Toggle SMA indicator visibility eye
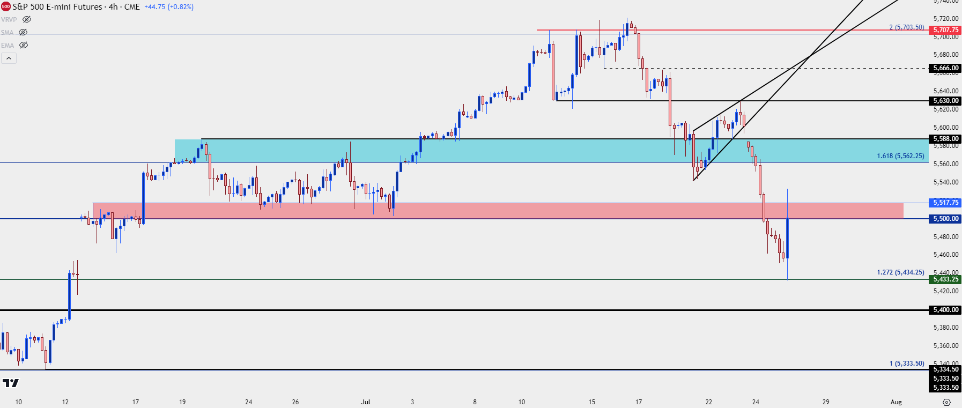Screen dimensions: 962x408 pos(23,32)
